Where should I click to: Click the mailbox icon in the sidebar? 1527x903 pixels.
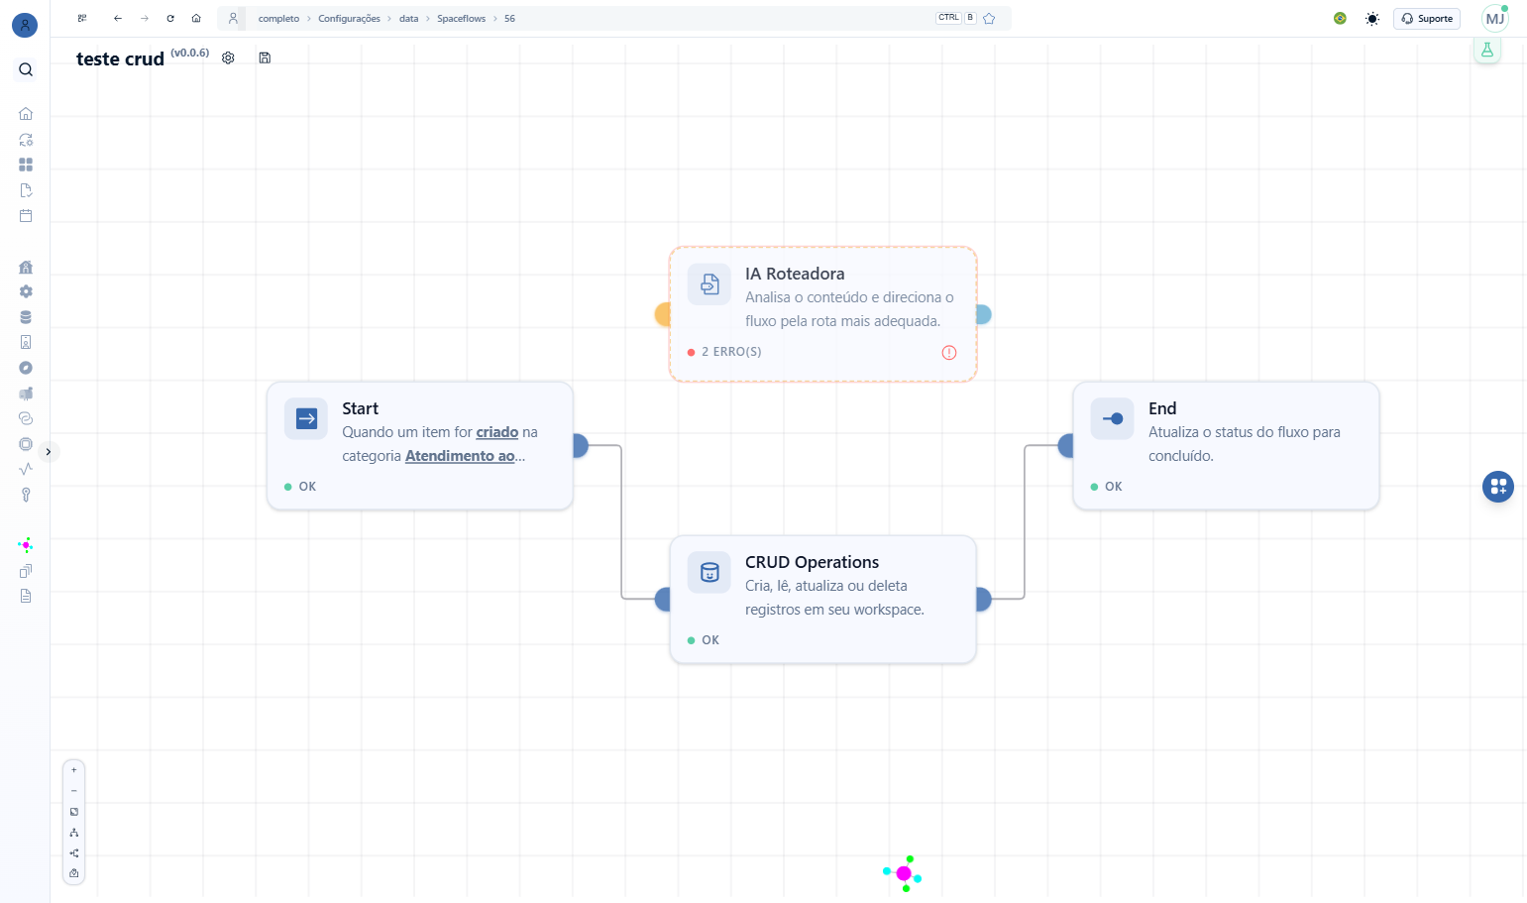(26, 394)
